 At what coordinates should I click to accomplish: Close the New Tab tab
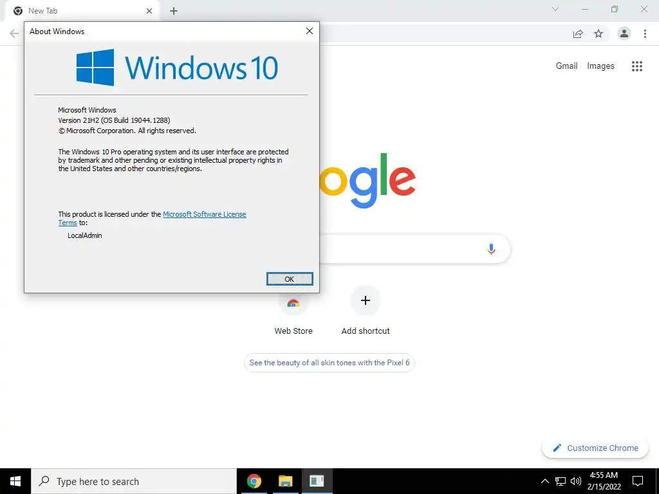pos(149,11)
